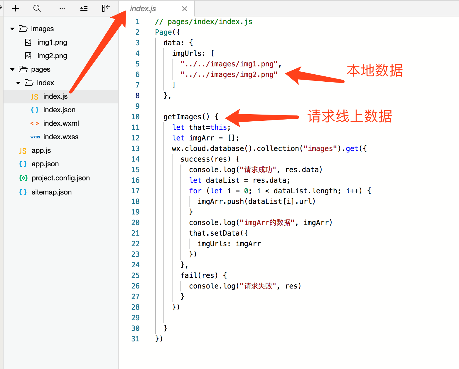Image resolution: width=459 pixels, height=369 pixels.
Task: Click 'imgUrls: imgArr' on line 22
Action: 229,244
